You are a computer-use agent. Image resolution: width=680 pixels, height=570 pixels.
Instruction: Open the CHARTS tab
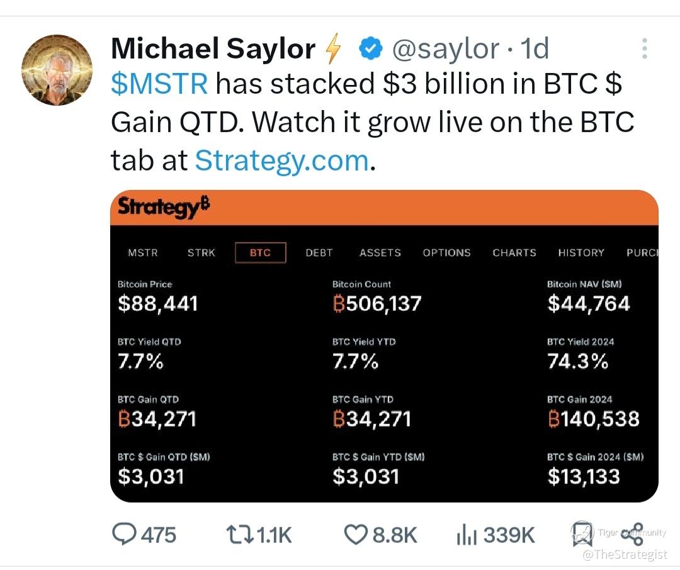pyautogui.click(x=514, y=253)
